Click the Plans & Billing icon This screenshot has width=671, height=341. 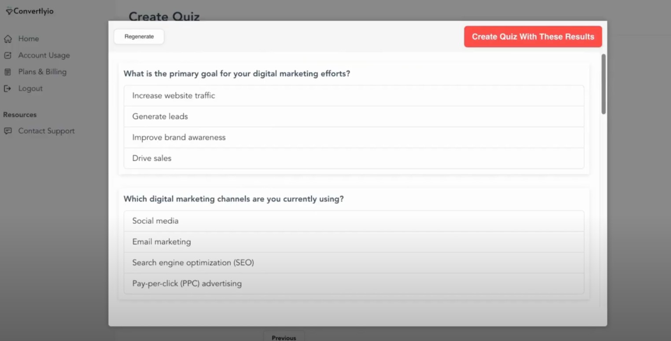[8, 72]
